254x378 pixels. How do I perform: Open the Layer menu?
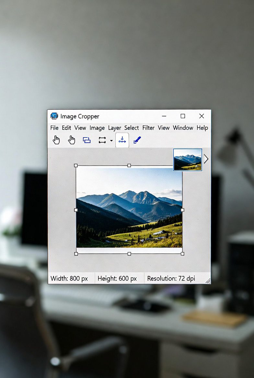(114, 128)
